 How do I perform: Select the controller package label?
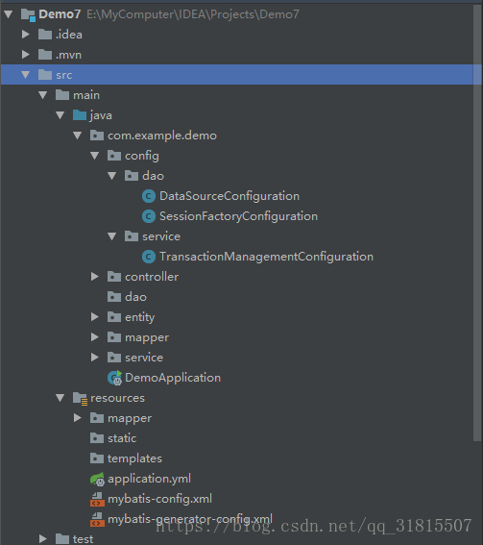[x=152, y=277]
